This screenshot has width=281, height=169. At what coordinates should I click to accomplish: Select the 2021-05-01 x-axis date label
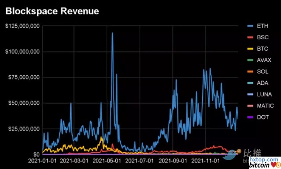point(107,161)
